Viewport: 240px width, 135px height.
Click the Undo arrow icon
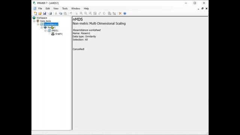pos(71,13)
